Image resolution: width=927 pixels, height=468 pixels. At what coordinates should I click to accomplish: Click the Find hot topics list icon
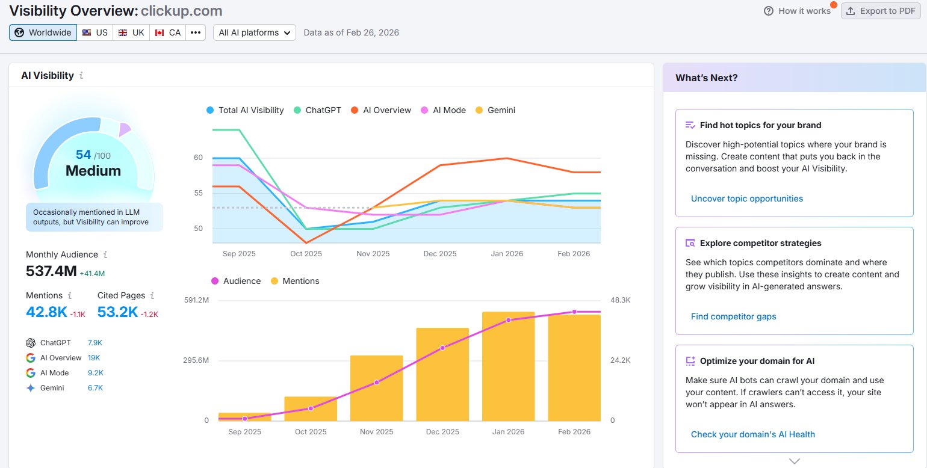(x=690, y=125)
